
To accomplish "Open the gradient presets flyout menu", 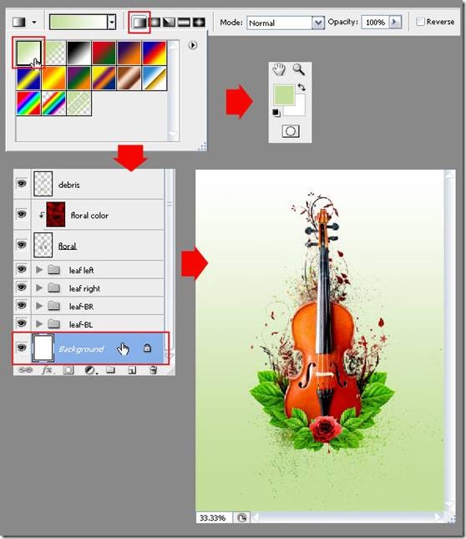I will [x=193, y=45].
